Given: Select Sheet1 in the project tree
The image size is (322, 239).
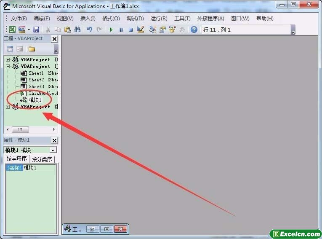Looking at the screenshot, I should coord(39,73).
